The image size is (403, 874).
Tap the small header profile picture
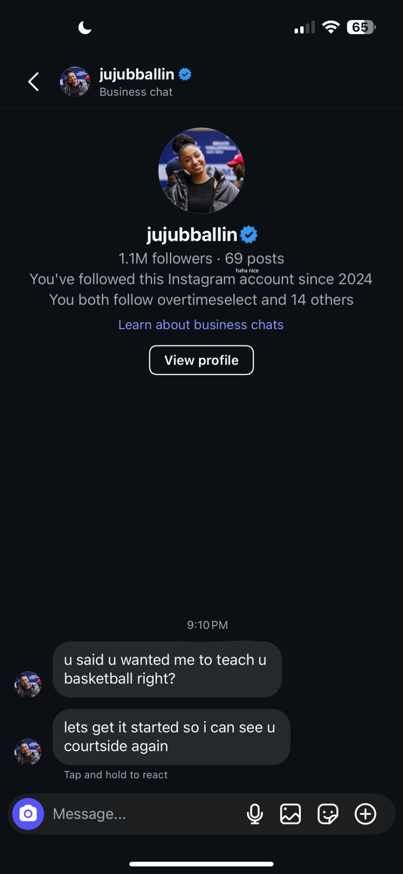(75, 82)
